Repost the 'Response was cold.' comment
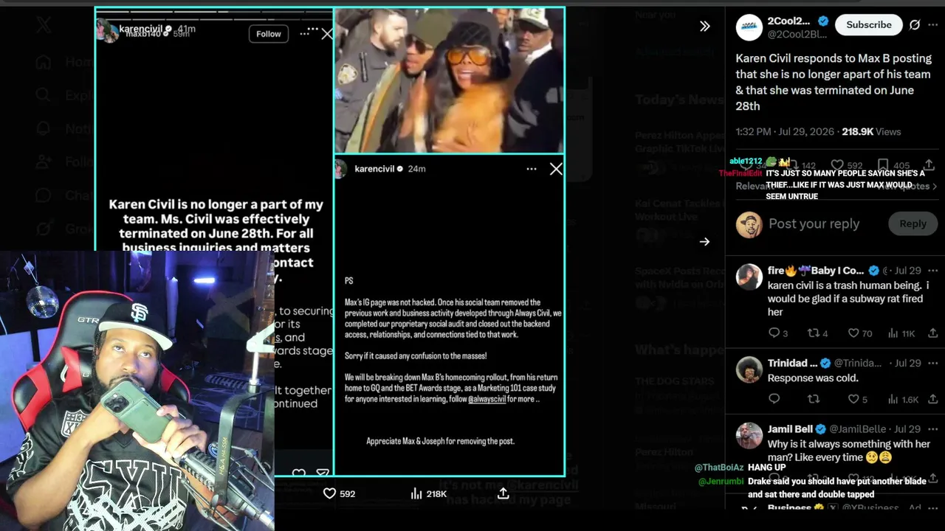 point(814,399)
